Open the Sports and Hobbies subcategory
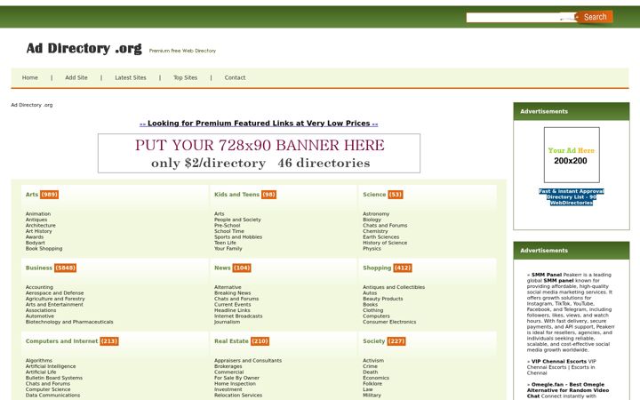The width and height of the screenshot is (640, 400). [x=238, y=236]
